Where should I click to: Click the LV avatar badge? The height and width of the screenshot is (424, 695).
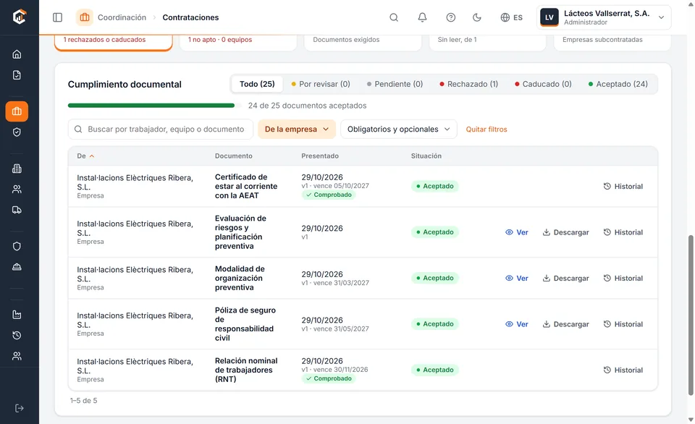(549, 17)
